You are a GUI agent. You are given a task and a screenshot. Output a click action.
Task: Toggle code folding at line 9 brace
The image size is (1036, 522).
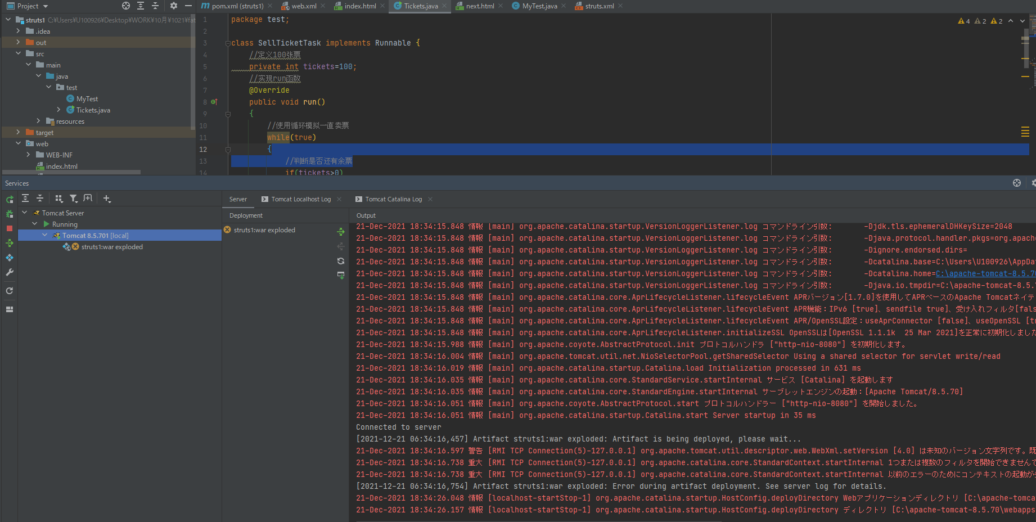click(228, 114)
